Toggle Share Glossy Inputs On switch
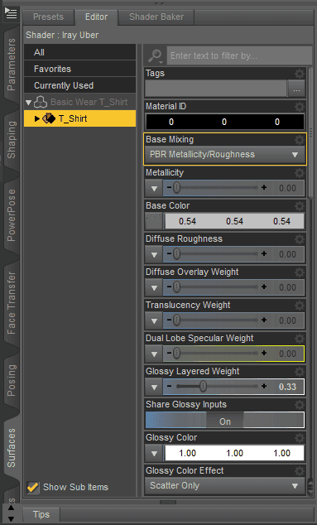Viewport: 317px width, 525px height. pos(225,421)
